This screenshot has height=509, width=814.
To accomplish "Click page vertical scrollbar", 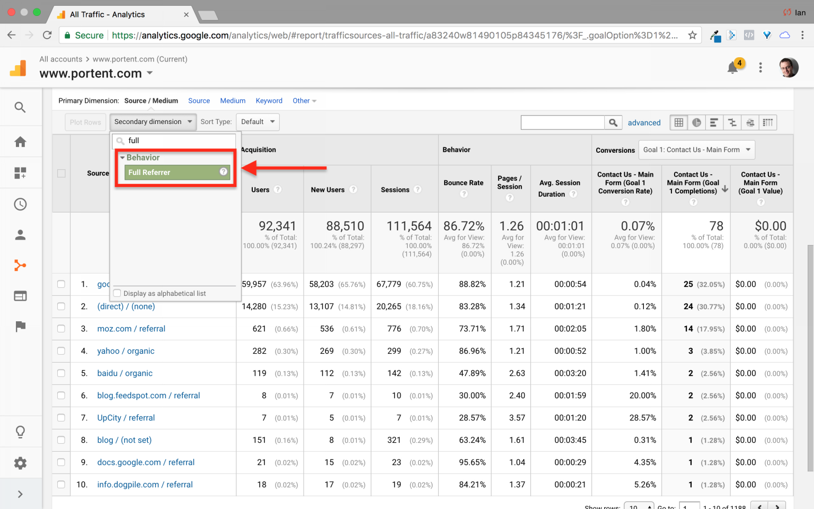I will pyautogui.click(x=810, y=358).
